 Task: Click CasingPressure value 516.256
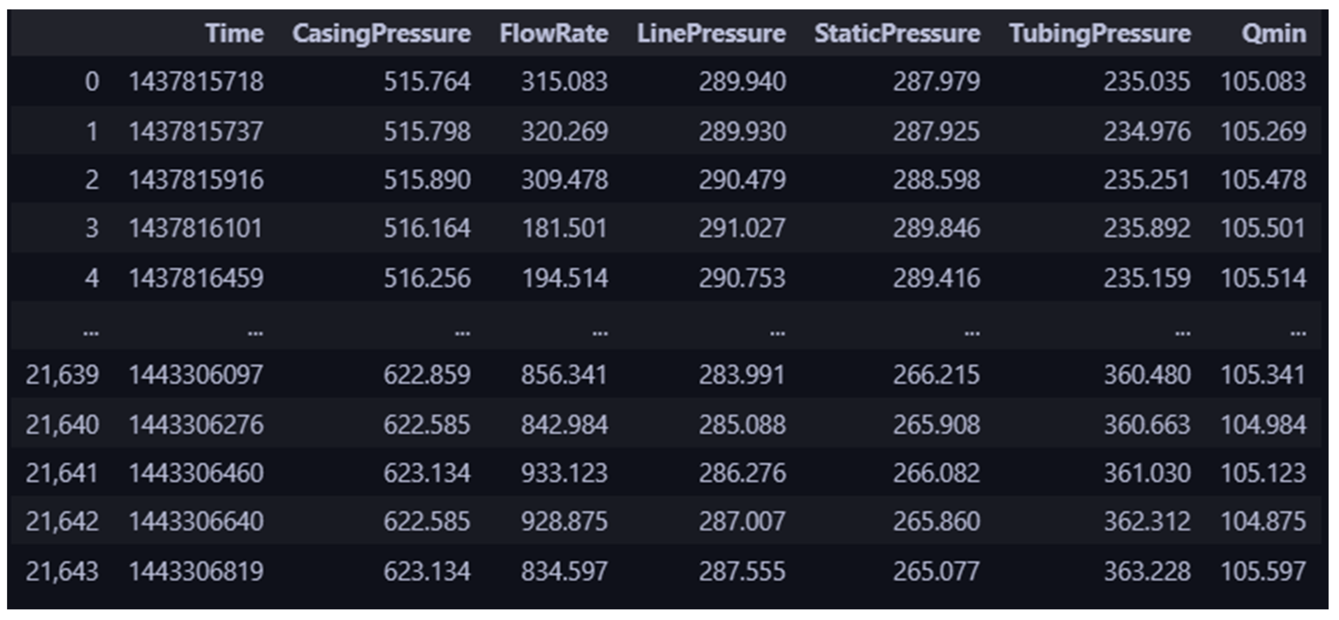click(x=427, y=278)
